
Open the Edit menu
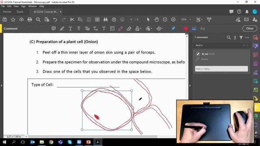(x=9, y=6)
